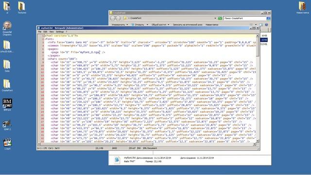Click the Comic Sans MS face value
This screenshot has height=175, width=311.
77,42
